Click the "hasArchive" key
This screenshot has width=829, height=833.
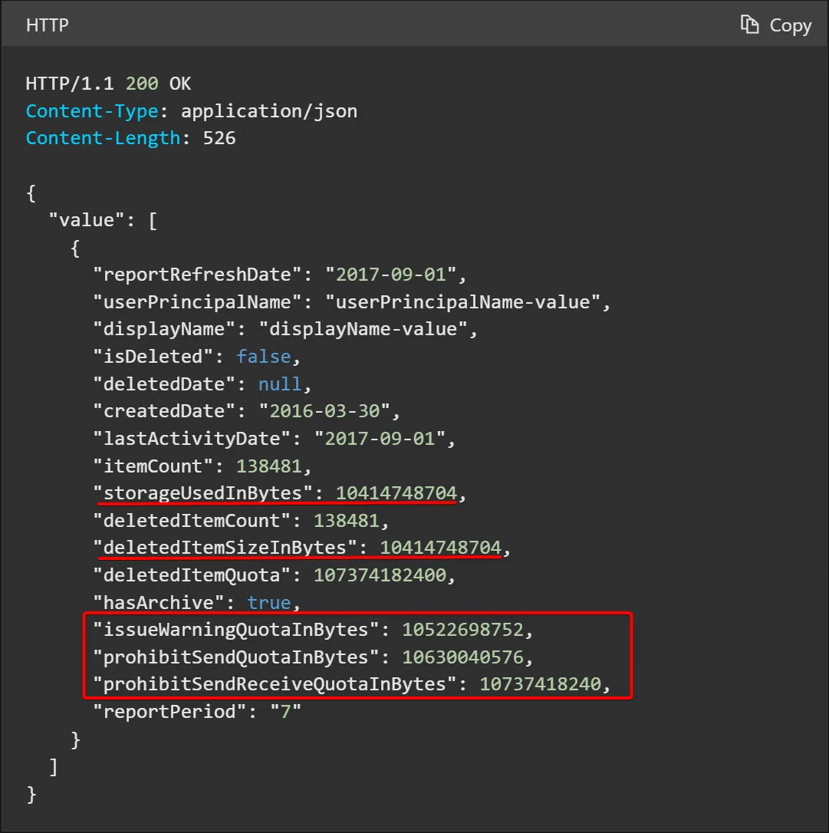pyautogui.click(x=159, y=603)
